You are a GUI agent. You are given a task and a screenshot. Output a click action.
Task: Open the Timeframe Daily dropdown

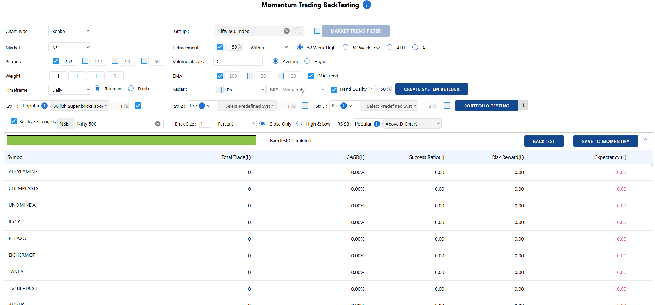(70, 90)
